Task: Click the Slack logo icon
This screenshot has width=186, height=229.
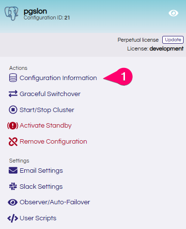Action: coord(13,186)
